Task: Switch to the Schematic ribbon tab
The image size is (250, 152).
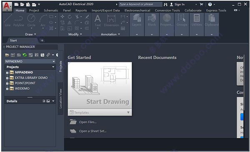Action: coord(51,10)
